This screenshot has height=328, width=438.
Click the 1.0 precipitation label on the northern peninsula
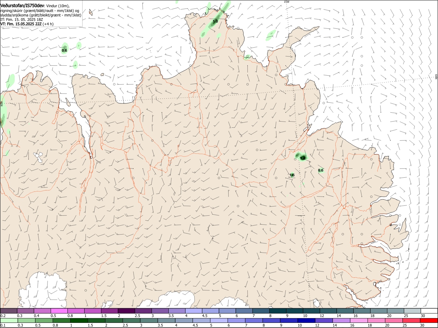pos(215,21)
